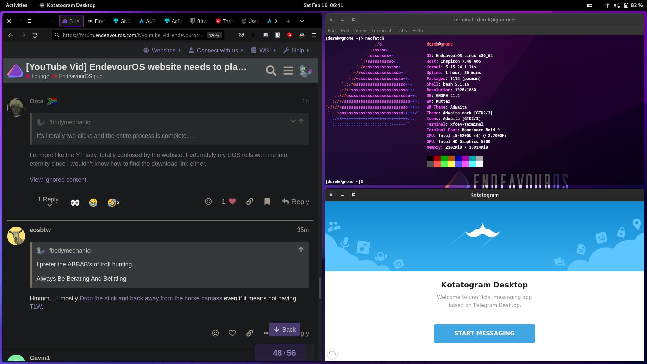Click the 120% zoom indicator in the address bar
647x364 pixels.
(214, 35)
